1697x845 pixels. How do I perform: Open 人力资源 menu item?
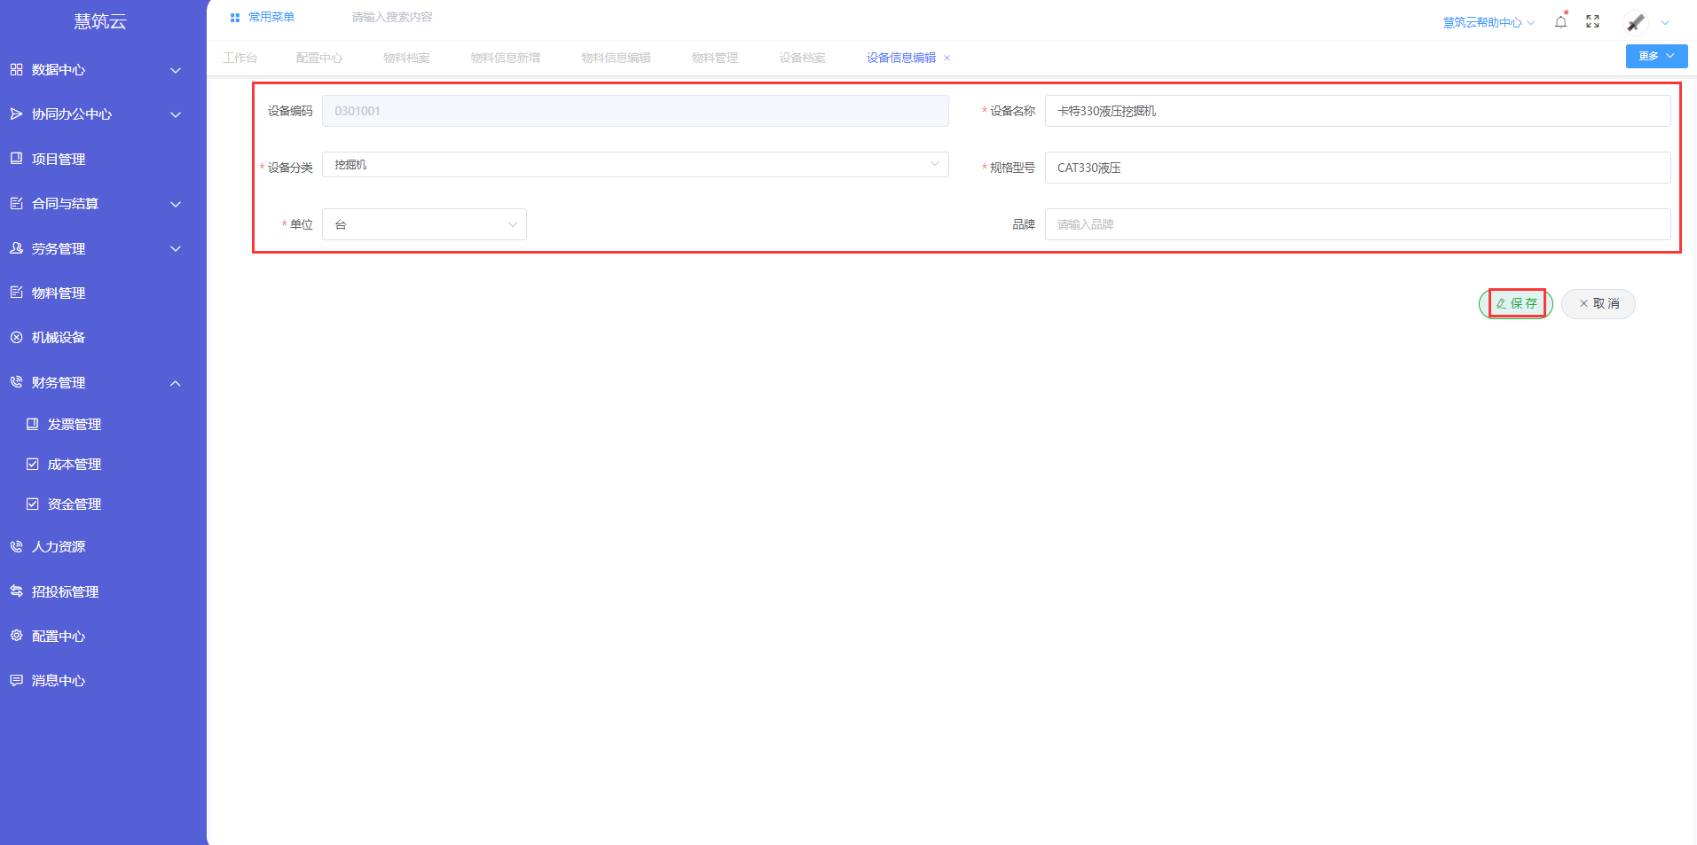coord(59,546)
